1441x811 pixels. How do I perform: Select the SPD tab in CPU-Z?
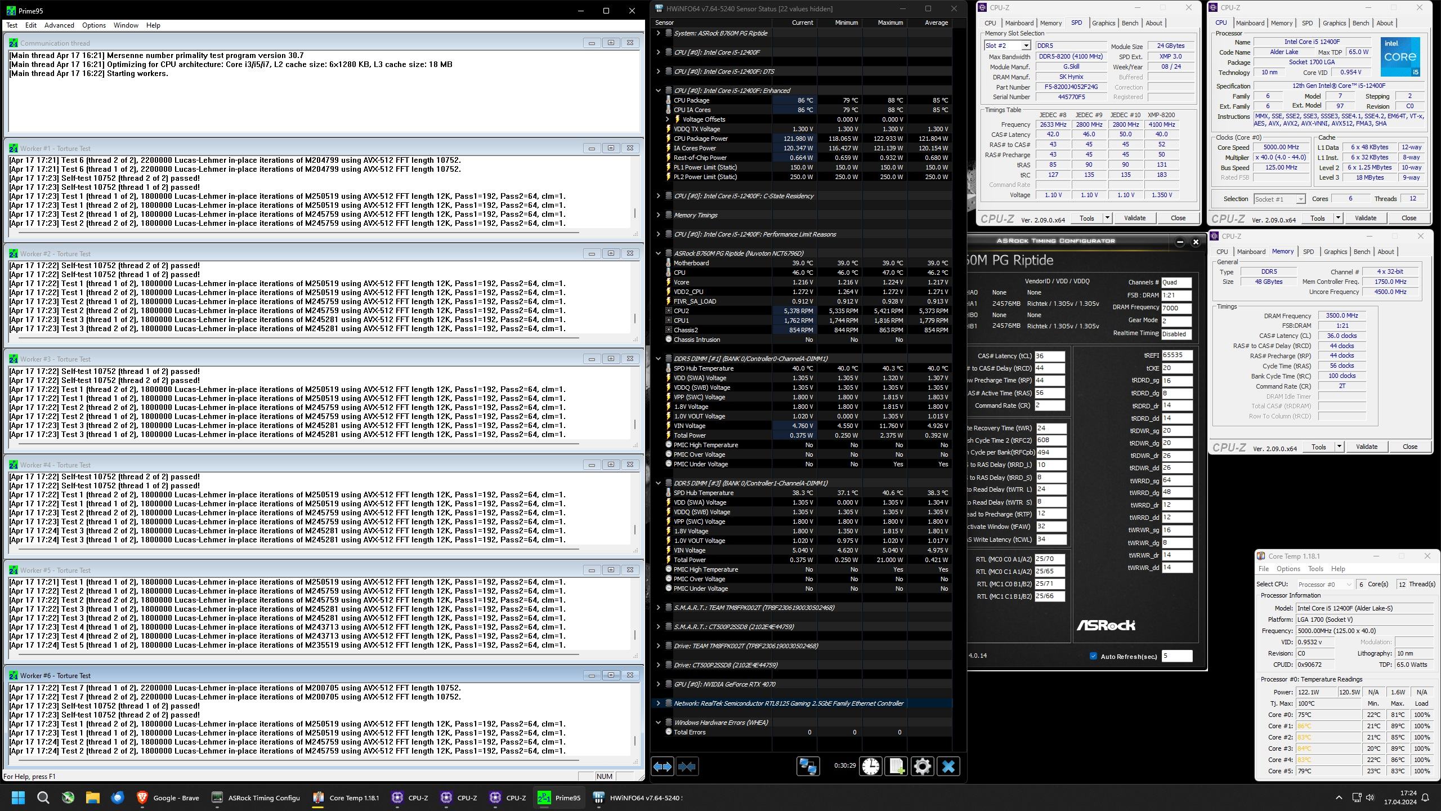(1077, 23)
